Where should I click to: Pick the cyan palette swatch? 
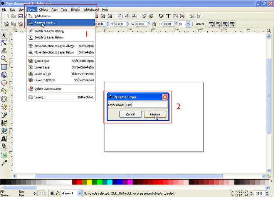[x=110, y=182]
